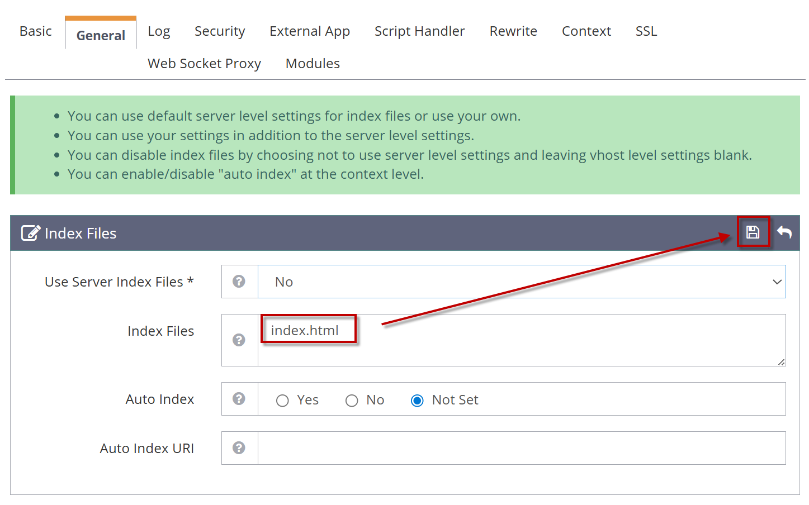Go to the SSL tab

(x=646, y=31)
